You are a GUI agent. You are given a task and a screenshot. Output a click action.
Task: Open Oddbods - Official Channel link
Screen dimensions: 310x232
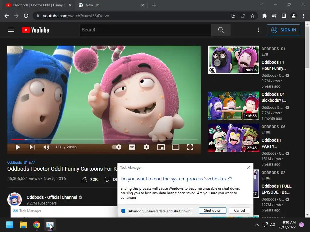[x=52, y=197]
